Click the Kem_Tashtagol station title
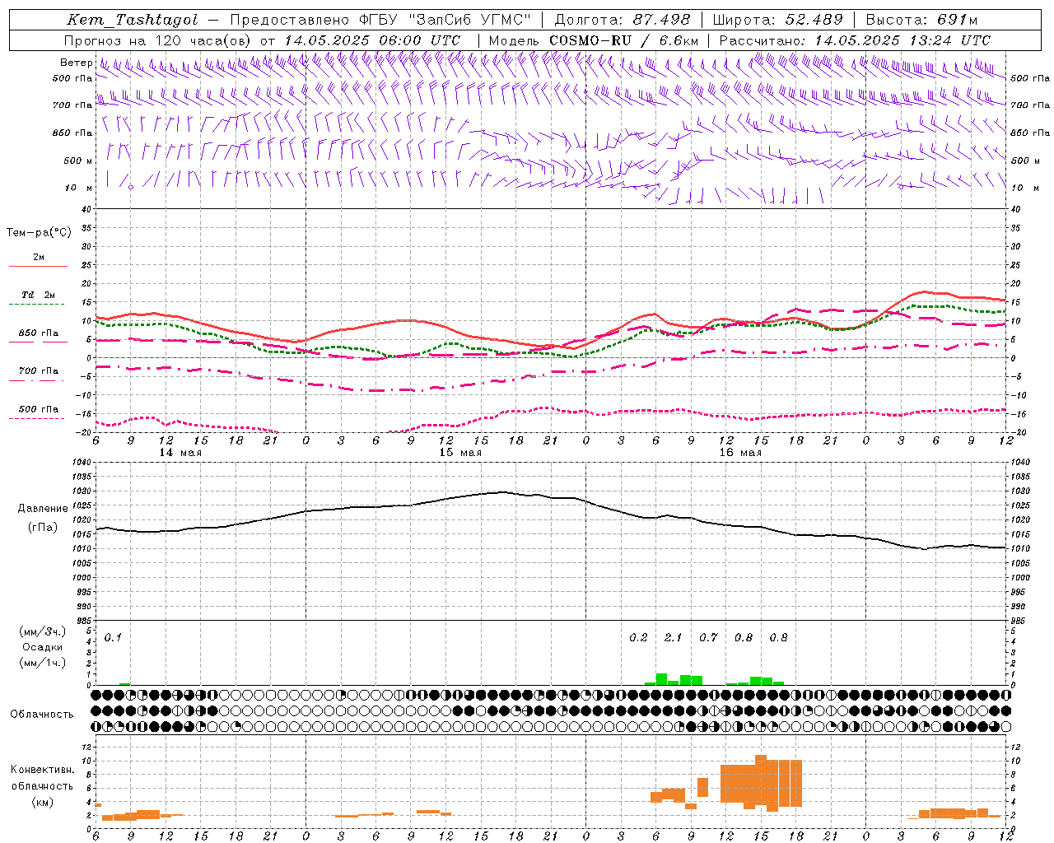 [133, 20]
